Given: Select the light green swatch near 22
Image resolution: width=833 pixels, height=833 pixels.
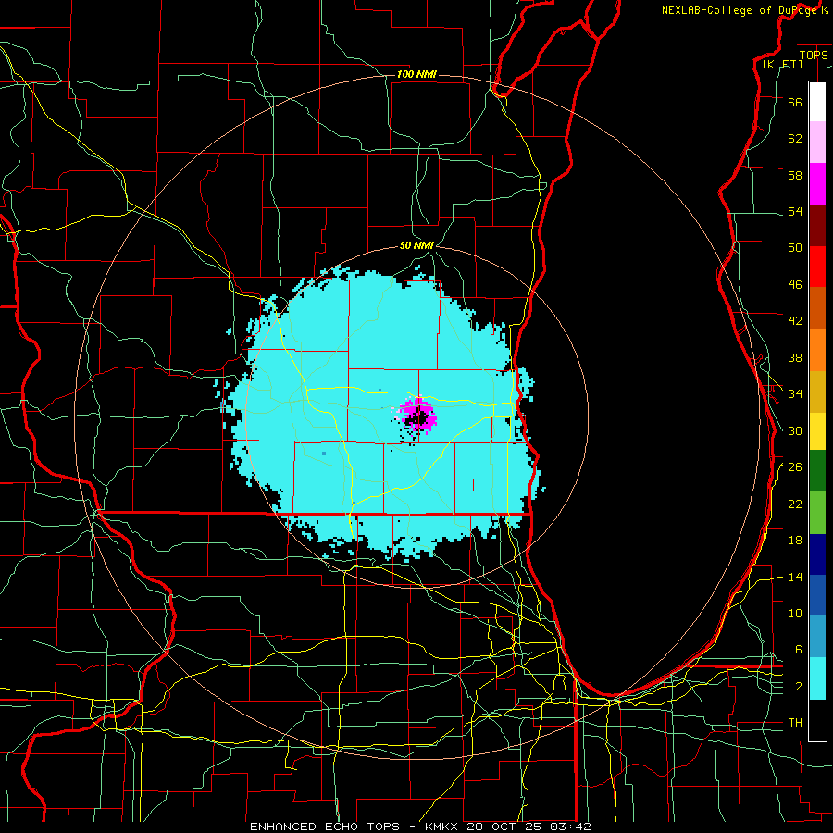Looking at the screenshot, I should point(817,513).
